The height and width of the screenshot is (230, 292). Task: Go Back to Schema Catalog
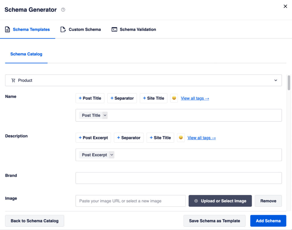(x=35, y=221)
